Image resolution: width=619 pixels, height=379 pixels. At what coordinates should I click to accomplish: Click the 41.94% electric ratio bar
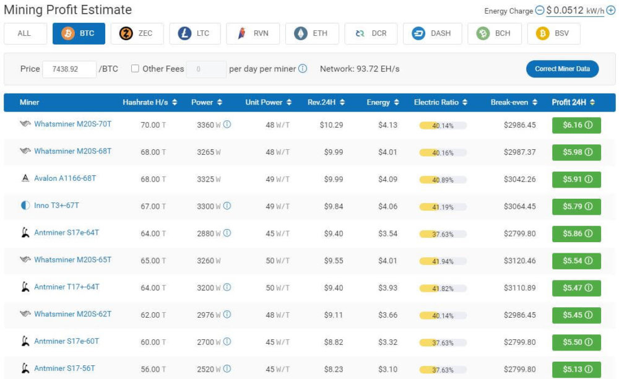(443, 261)
